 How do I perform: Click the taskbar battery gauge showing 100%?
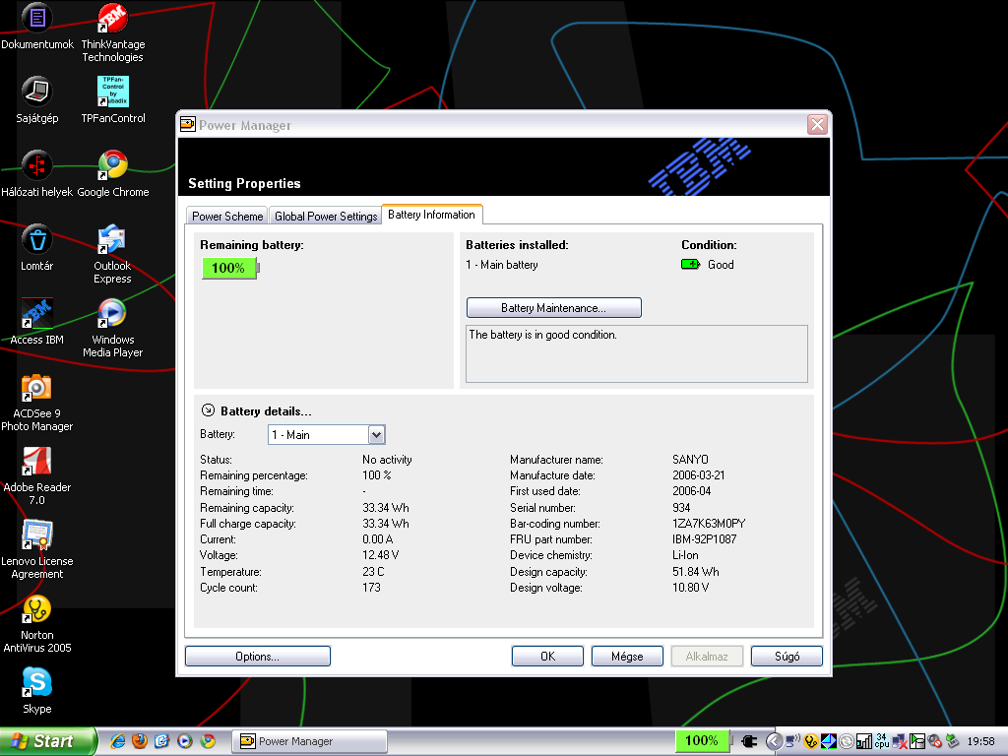coord(704,741)
